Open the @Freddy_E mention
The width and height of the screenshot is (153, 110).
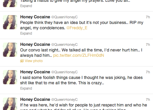point(77,28)
